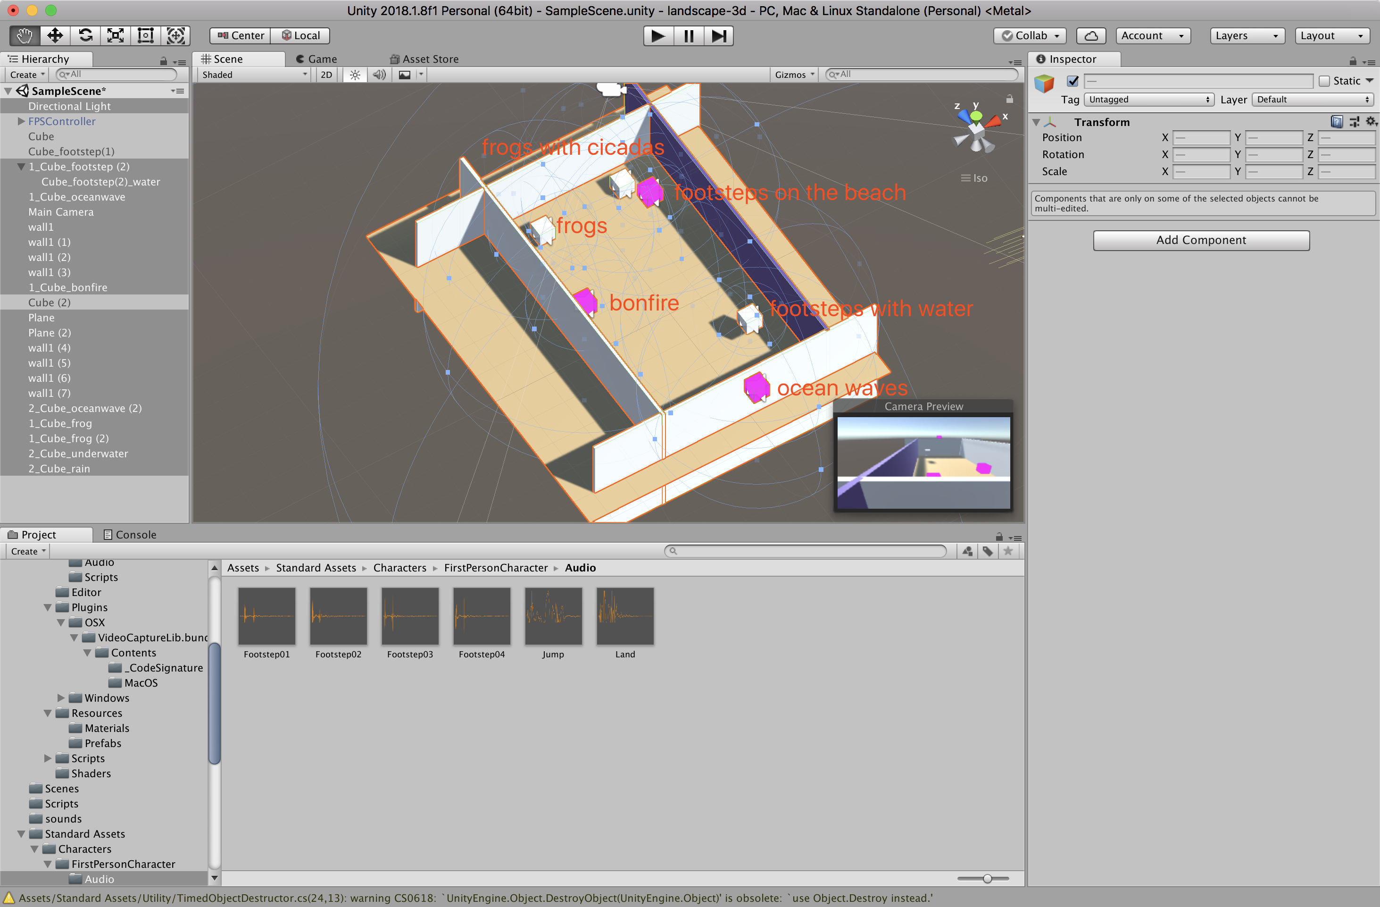Select the combined Transform tool
1380x907 pixels.
pyautogui.click(x=176, y=36)
